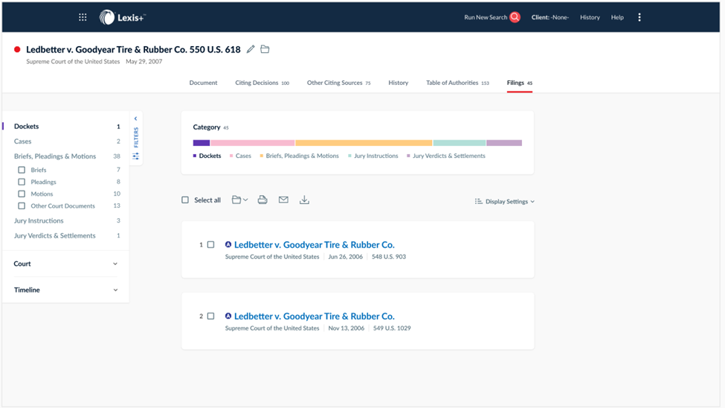
Task: Click citation text 548 U.S. 903
Action: click(389, 257)
